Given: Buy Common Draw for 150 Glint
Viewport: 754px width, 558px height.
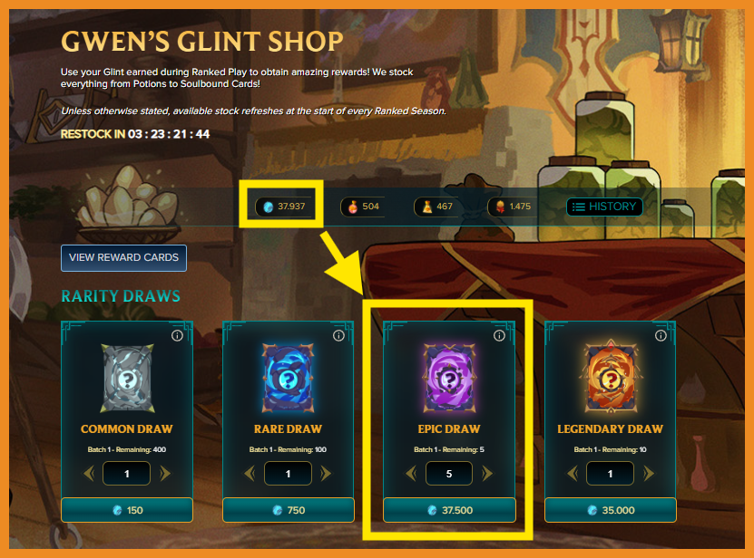Looking at the screenshot, I should point(127,510).
